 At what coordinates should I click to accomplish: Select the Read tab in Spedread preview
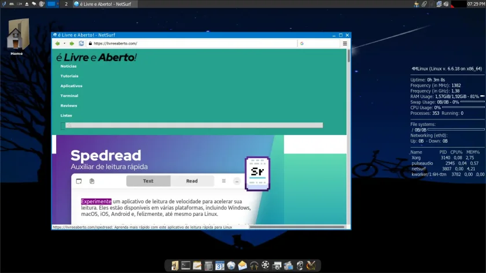click(x=192, y=181)
